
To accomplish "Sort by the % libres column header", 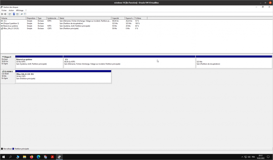I will (141, 18).
